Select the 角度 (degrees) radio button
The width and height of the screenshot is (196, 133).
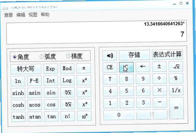[15, 57]
